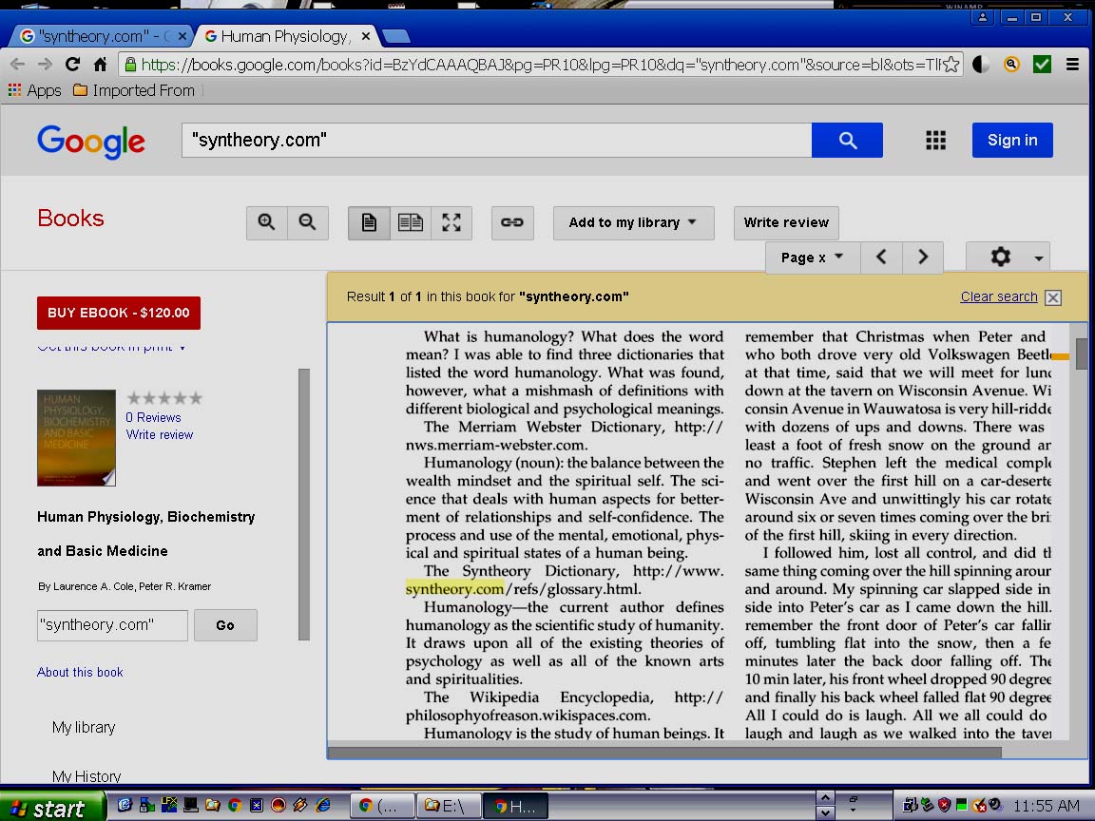Switch to single page view

tap(369, 222)
